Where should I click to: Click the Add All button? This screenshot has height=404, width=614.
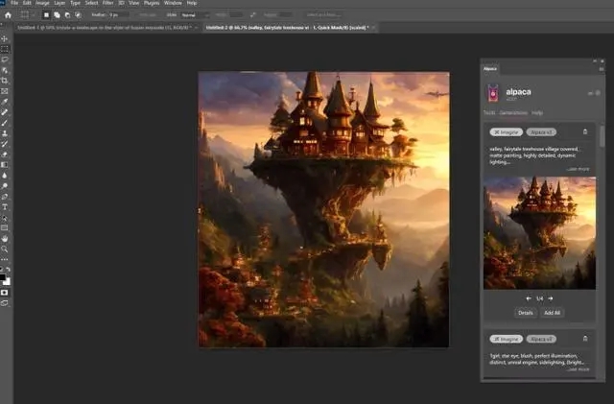click(553, 313)
